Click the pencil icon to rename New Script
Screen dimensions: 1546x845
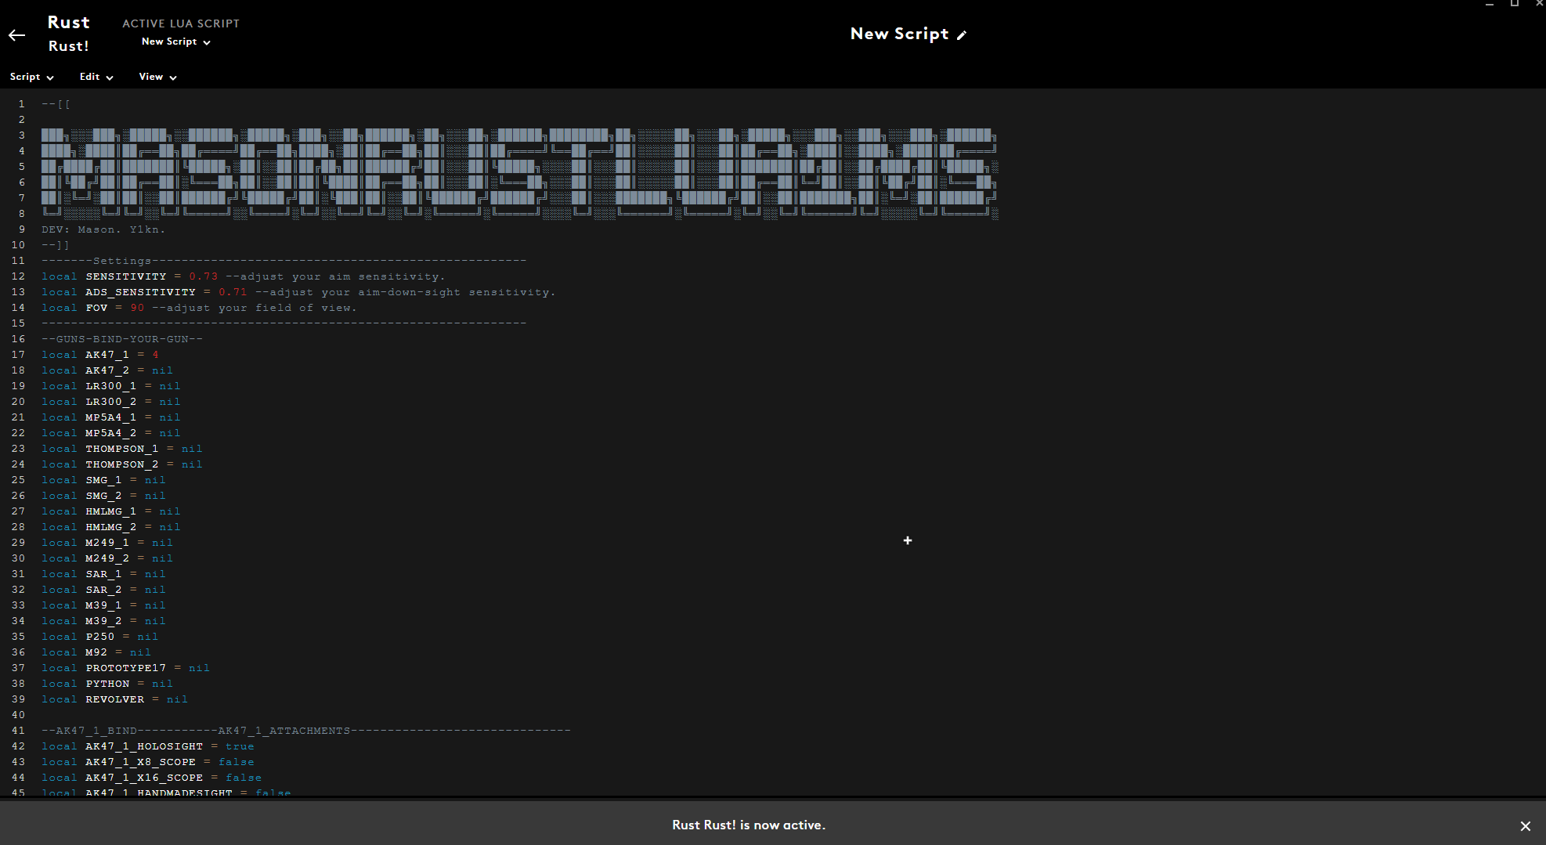[963, 34]
